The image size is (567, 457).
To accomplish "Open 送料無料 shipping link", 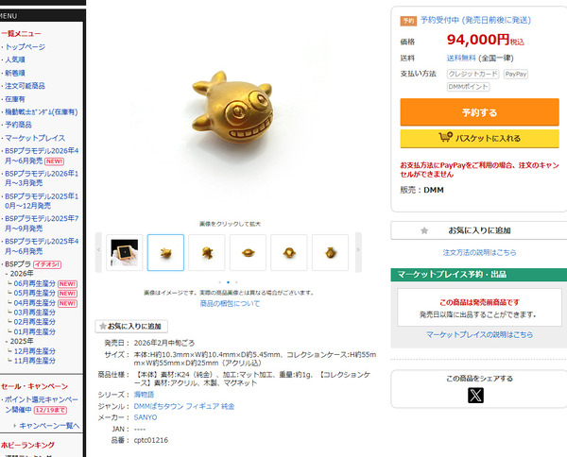I will click(x=461, y=59).
